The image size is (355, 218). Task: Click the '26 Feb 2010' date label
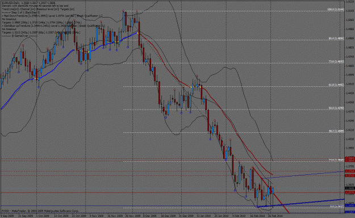pyautogui.click(x=275, y=216)
